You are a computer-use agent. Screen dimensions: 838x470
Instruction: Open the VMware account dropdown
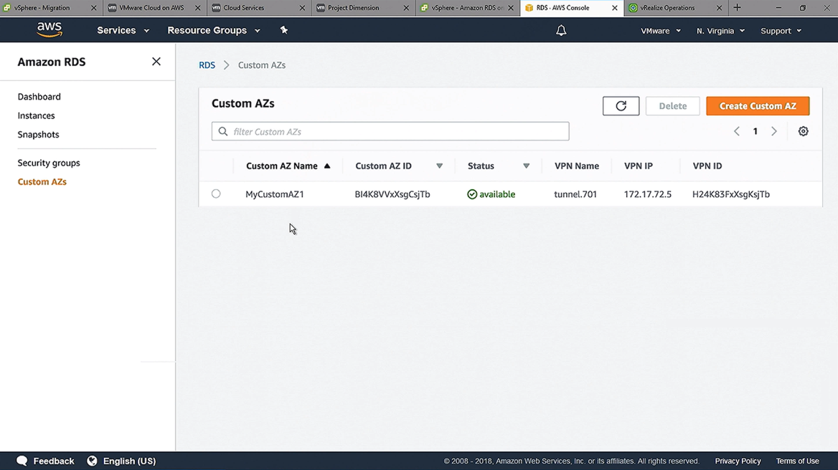[x=661, y=31]
